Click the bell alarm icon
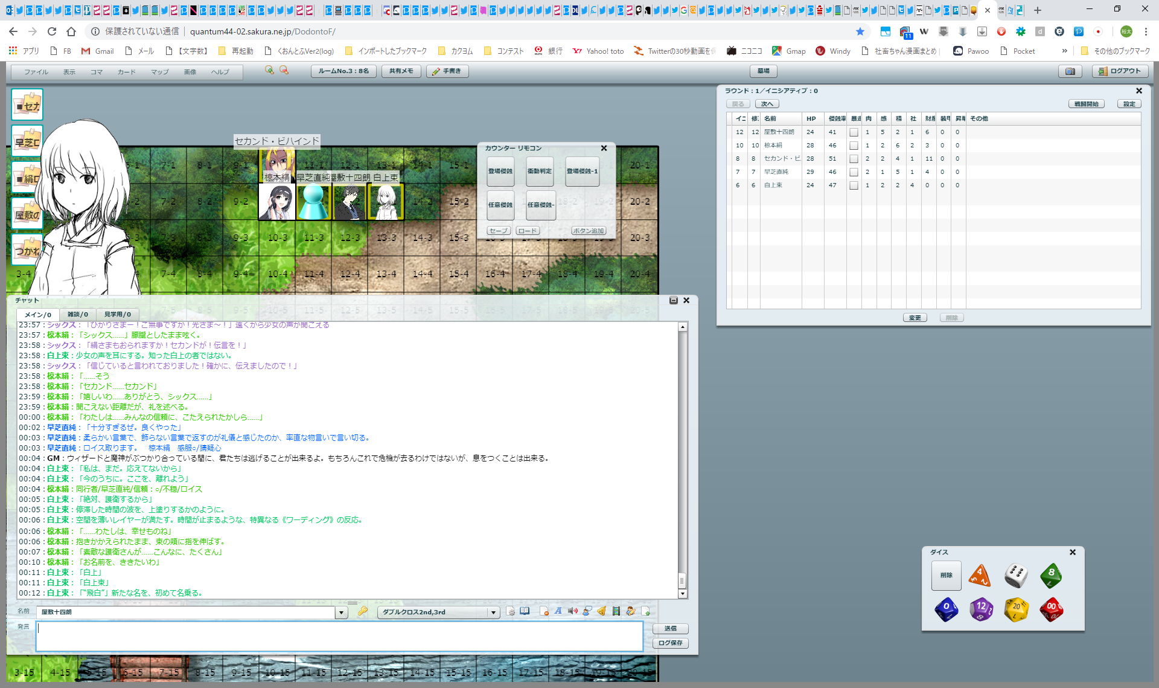The height and width of the screenshot is (688, 1159). point(601,611)
